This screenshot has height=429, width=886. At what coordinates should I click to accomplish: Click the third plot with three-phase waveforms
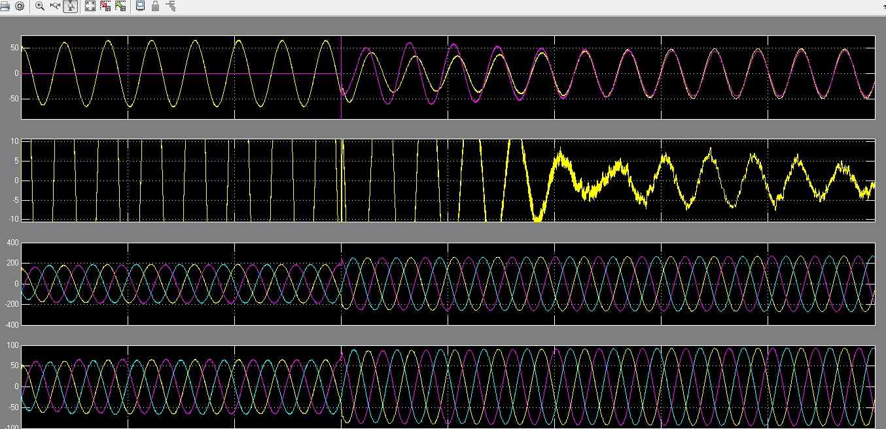point(448,284)
